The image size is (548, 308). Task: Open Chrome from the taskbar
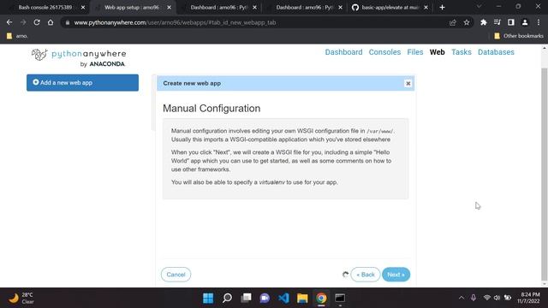pyautogui.click(x=322, y=299)
